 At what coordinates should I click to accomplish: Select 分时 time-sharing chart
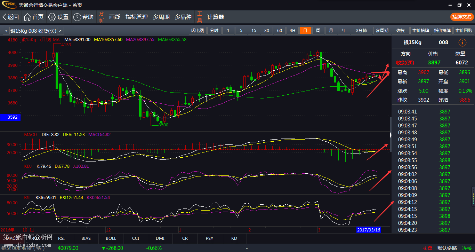[214, 31]
